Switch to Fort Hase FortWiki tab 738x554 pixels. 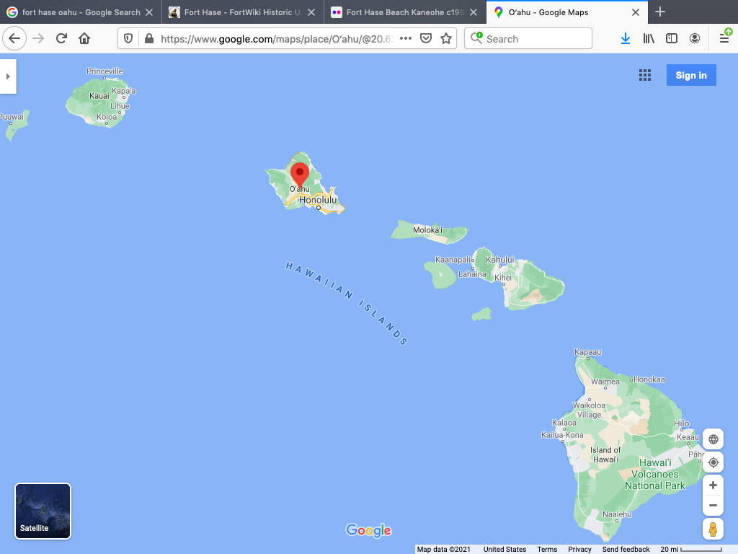242,12
